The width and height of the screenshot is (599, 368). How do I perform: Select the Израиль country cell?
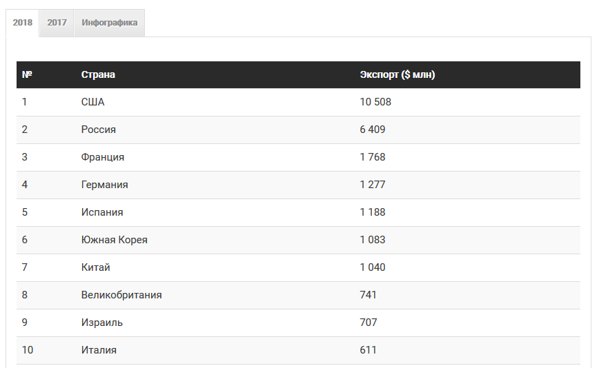point(101,323)
